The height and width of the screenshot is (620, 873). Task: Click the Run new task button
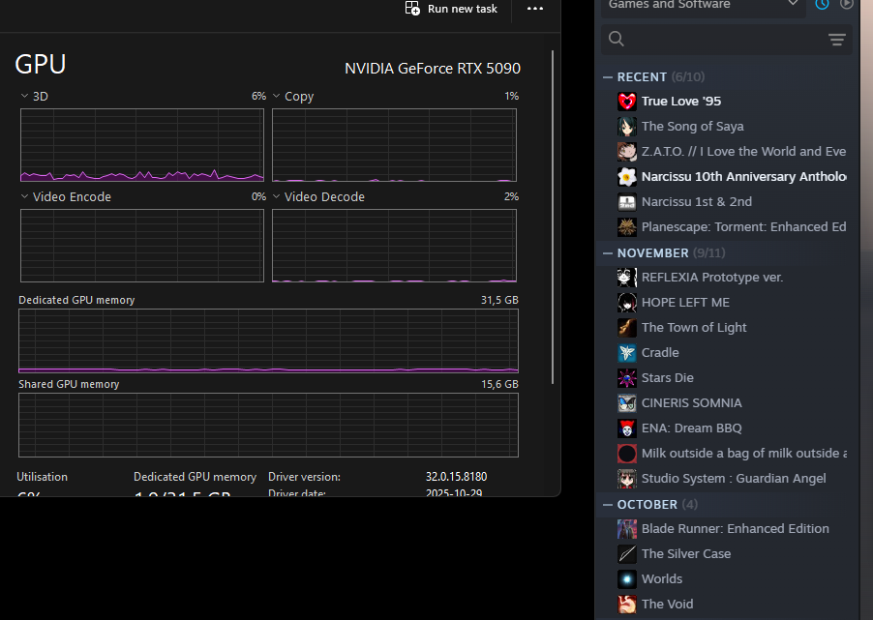[452, 9]
